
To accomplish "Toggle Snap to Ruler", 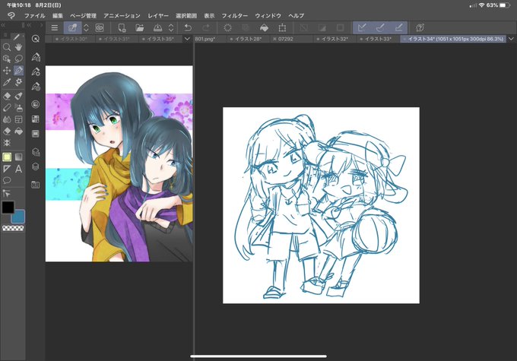I will click(x=362, y=27).
